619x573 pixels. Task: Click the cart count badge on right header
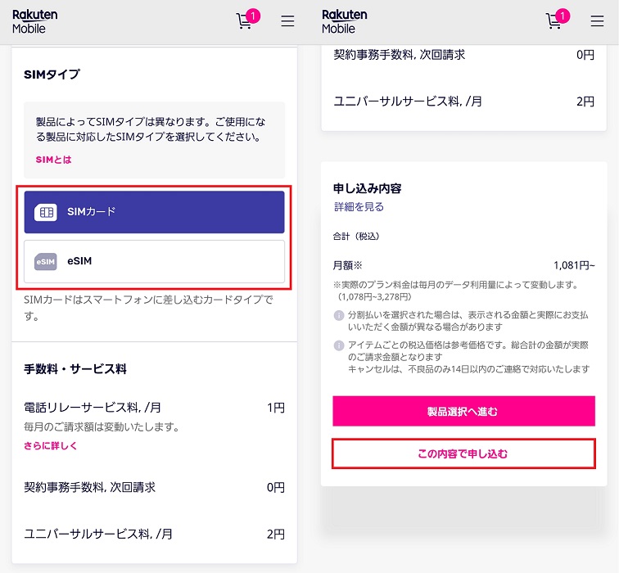563,16
